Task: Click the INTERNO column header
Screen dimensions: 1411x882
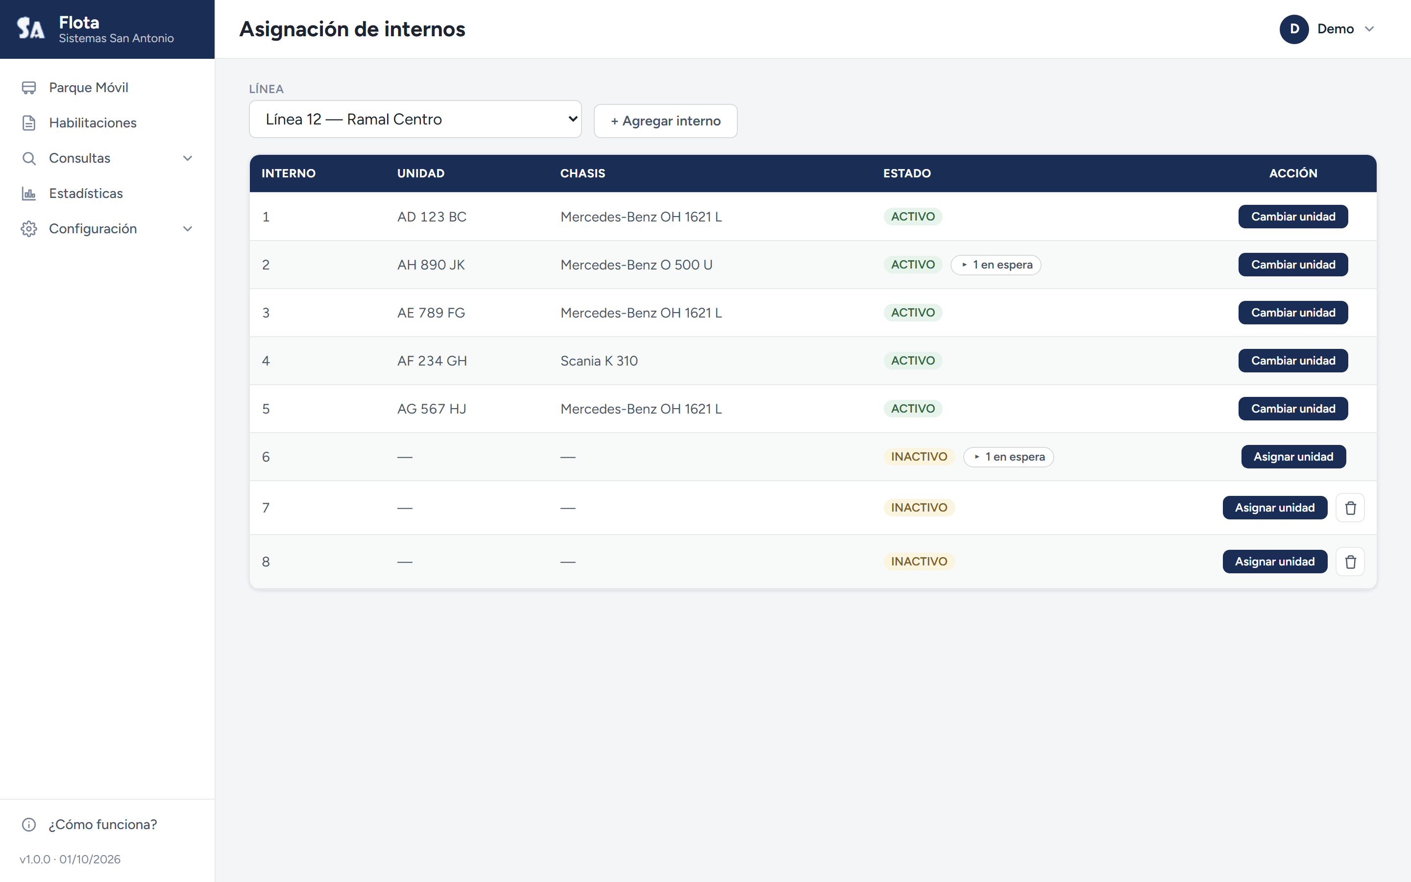Action: click(x=288, y=173)
